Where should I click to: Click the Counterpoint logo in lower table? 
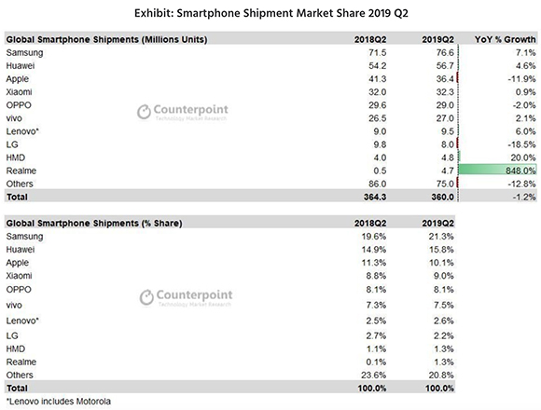pos(186,297)
